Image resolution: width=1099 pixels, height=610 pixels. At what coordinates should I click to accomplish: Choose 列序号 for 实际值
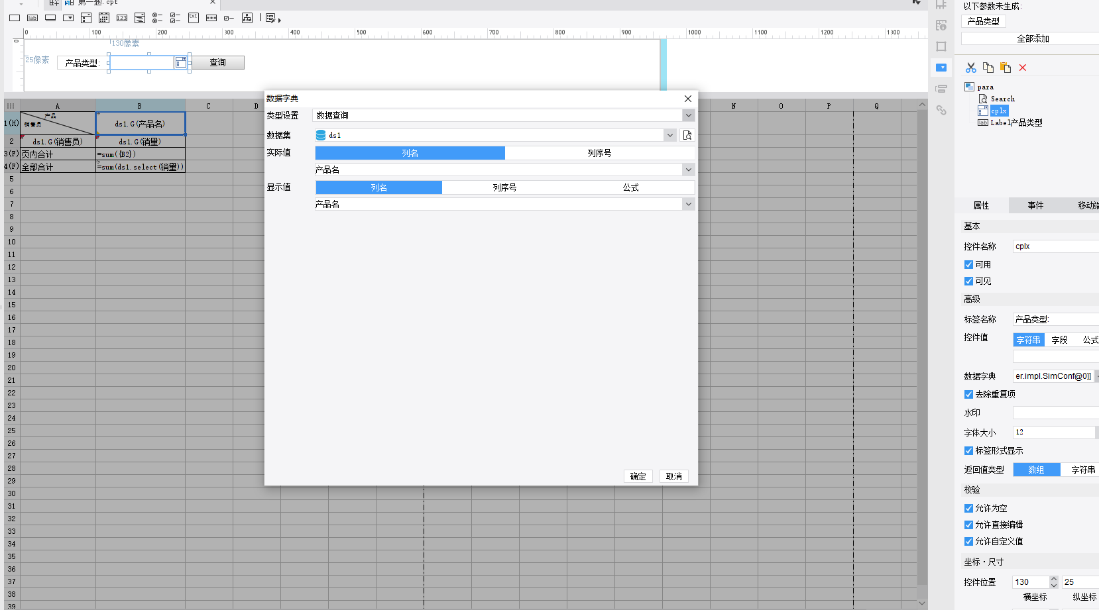[x=600, y=153]
